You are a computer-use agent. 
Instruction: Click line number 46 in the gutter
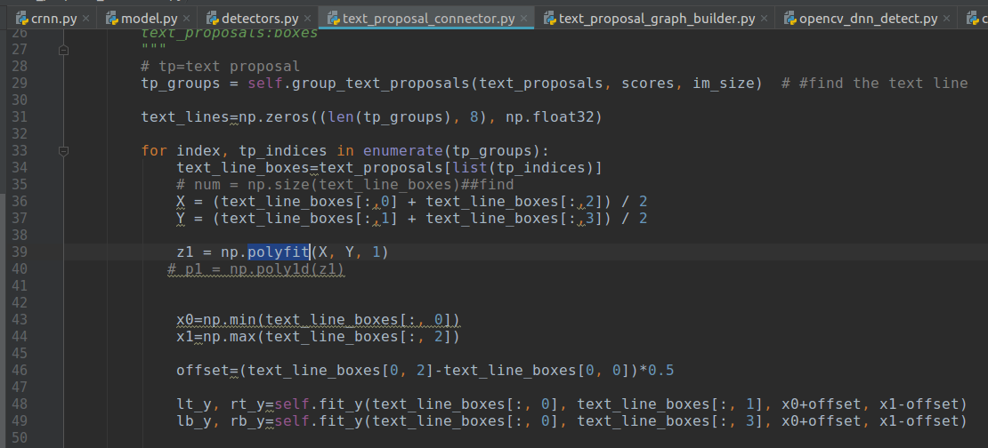[x=20, y=371]
